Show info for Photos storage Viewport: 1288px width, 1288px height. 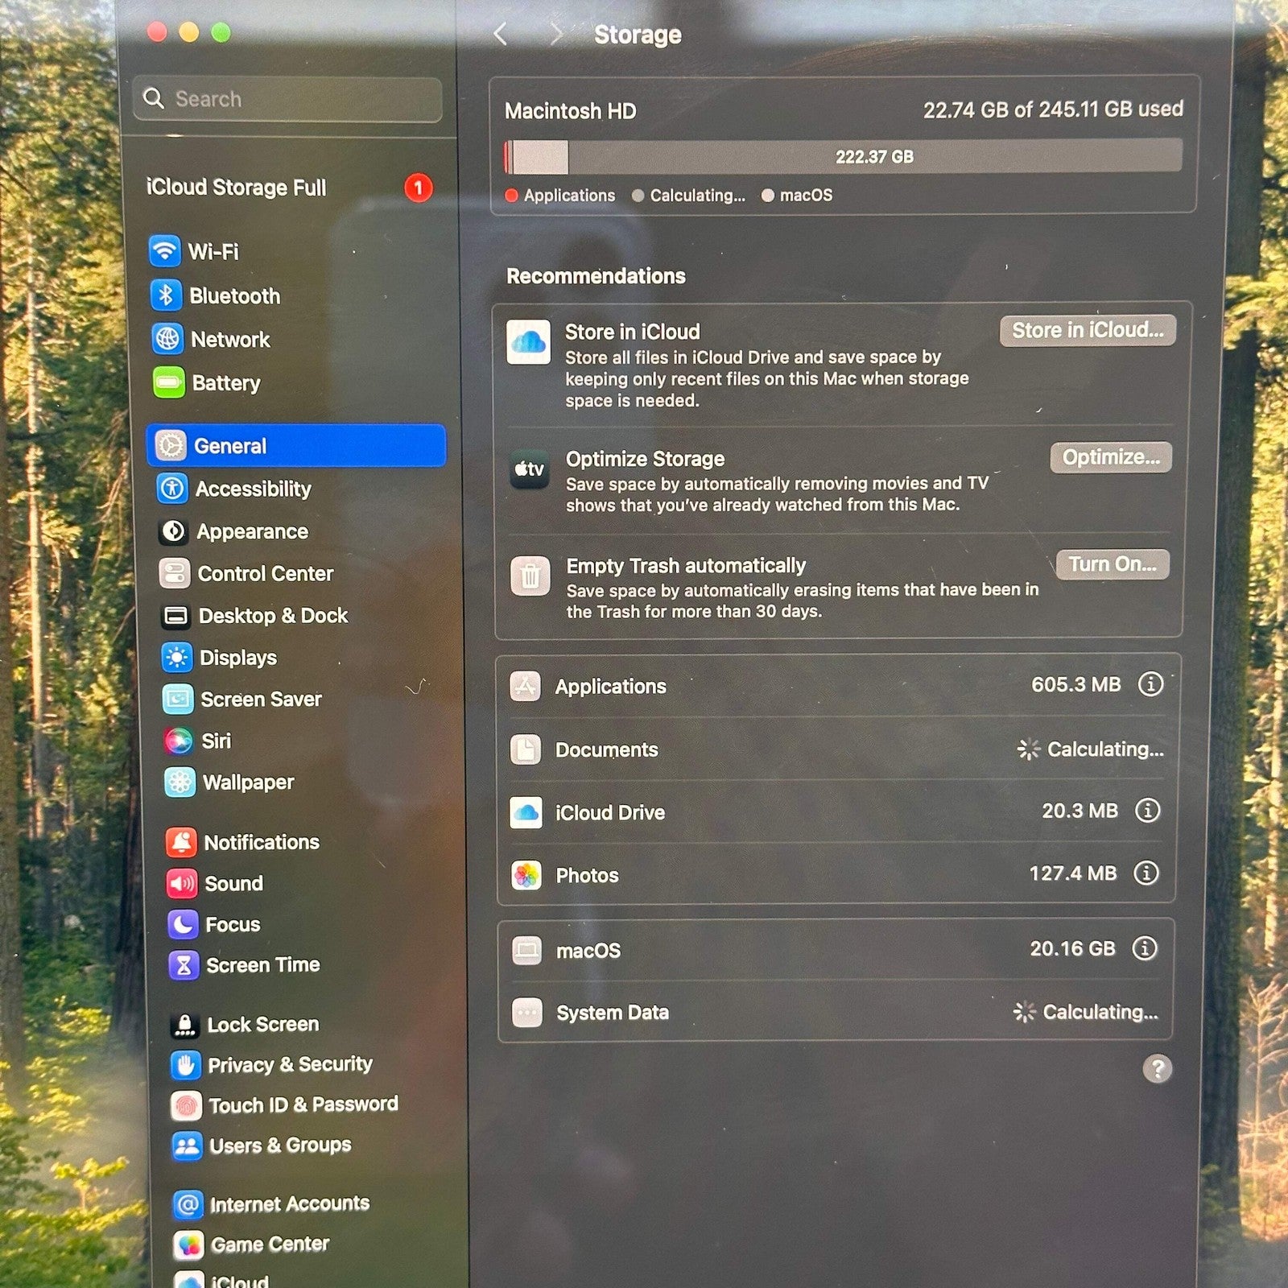(x=1146, y=873)
